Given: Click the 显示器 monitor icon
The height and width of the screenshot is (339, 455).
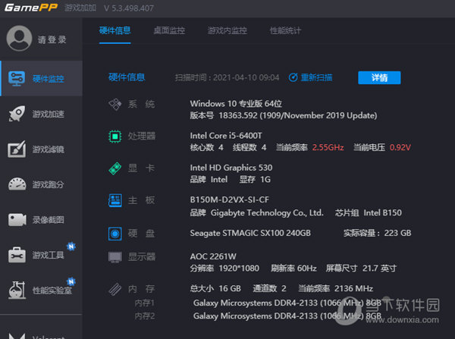Looking at the screenshot, I should pos(115,257).
